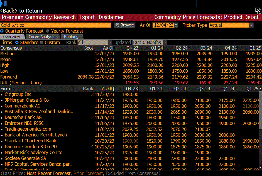Image resolution: width=262 pixels, height=176 pixels.
Task: Expand the JPMorgan Chase & Co row
Action: pyautogui.click(x=2, y=101)
